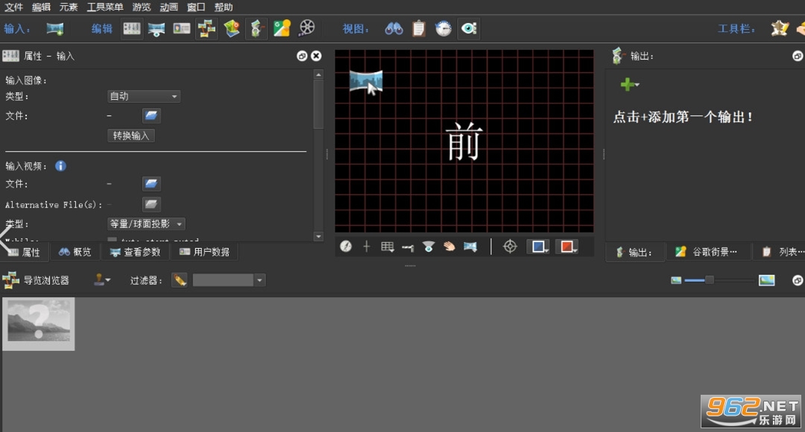Click the film reel animation icon
The image size is (805, 432).
(307, 28)
